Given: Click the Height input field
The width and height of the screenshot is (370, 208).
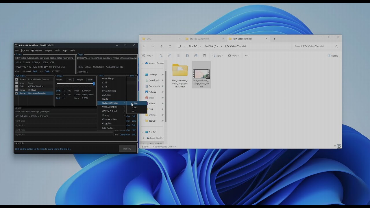Looking at the screenshot, I should pyautogui.click(x=90, y=79).
